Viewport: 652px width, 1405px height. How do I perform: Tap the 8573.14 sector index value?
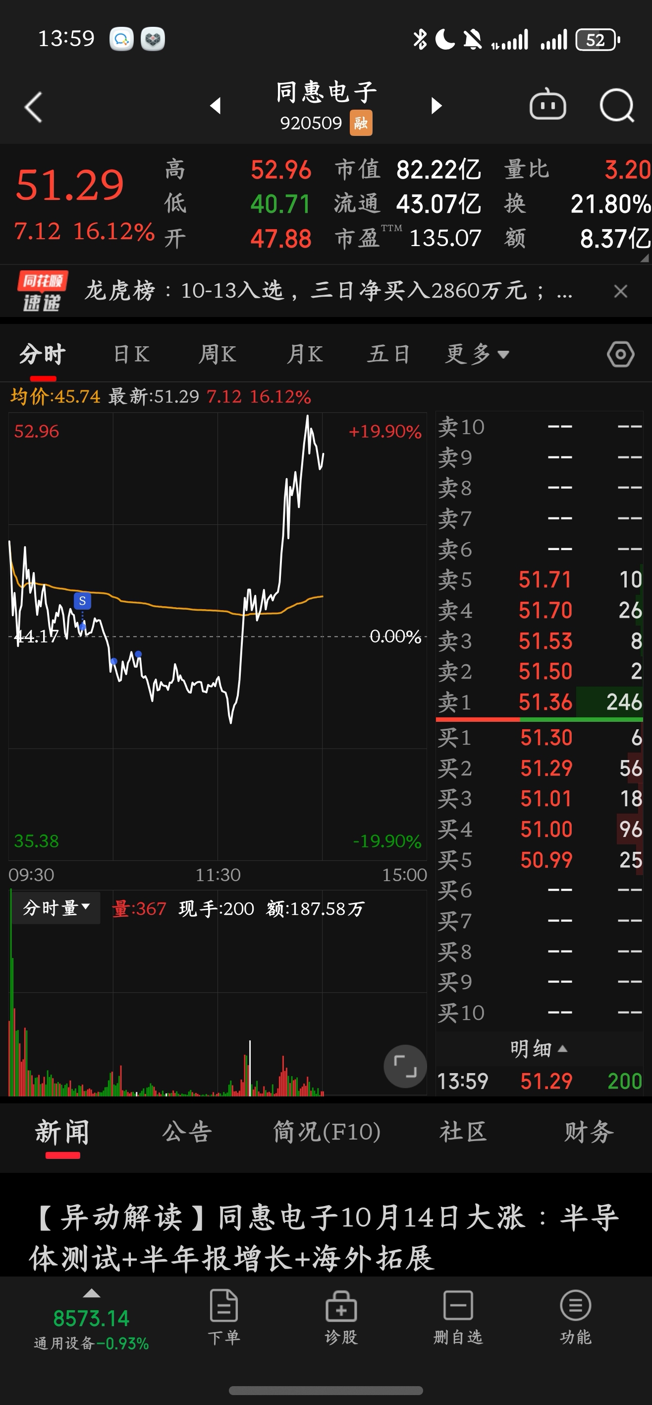point(91,1319)
